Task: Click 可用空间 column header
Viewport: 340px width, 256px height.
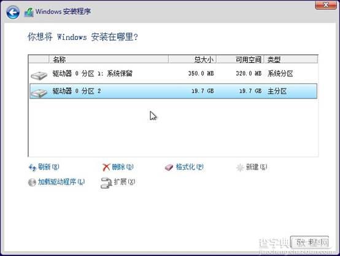Action: click(240, 59)
